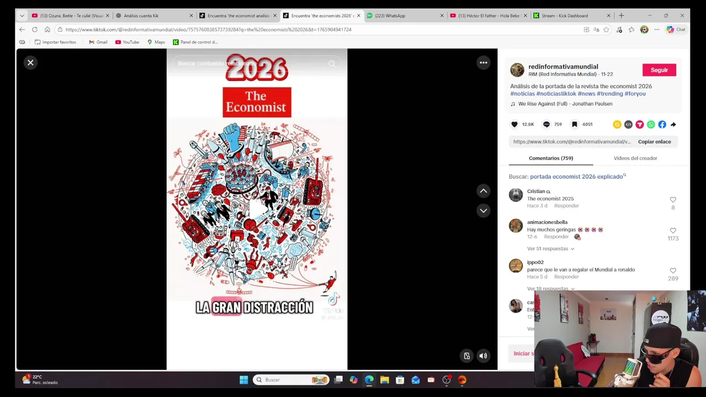Screen dimensions: 706x397
Task: Switch to WhatsApp (223) browser tab
Action: (x=405, y=15)
